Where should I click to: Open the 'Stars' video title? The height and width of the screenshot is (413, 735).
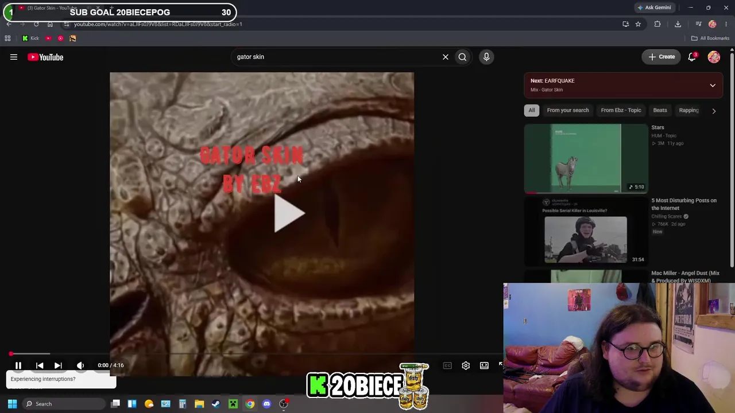(x=657, y=127)
